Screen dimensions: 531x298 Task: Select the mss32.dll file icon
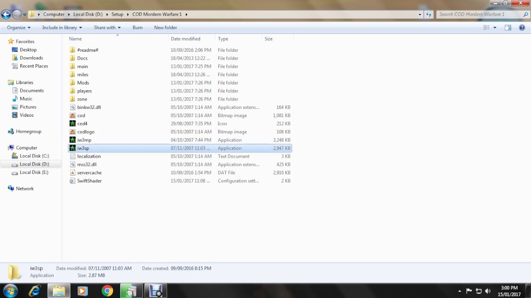click(73, 164)
